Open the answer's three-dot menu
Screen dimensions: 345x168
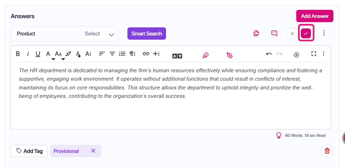324,33
